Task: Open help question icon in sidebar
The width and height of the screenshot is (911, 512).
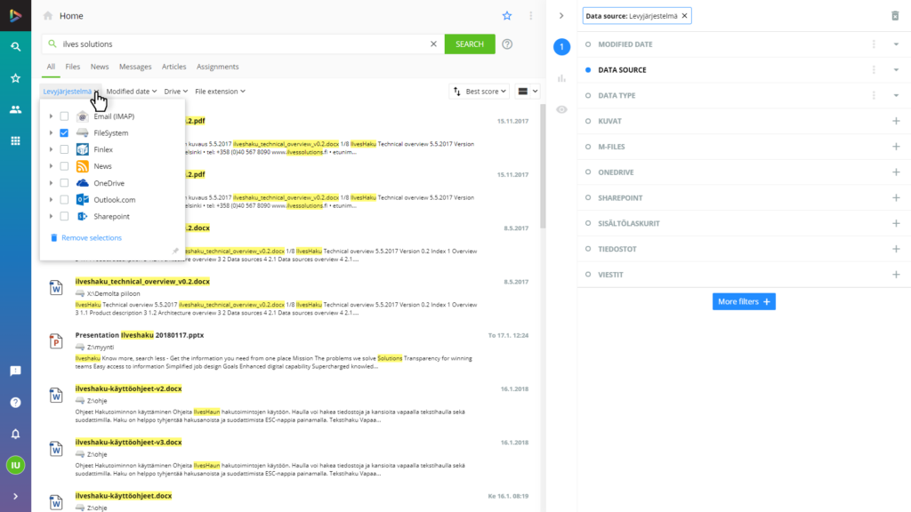Action: 16,403
